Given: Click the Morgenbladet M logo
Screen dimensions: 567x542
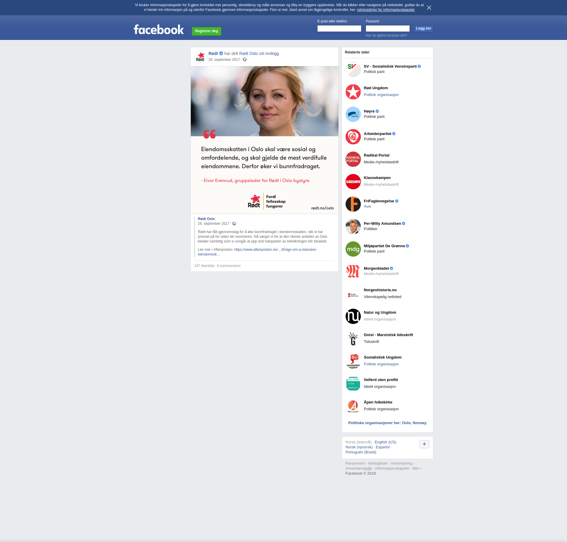Looking at the screenshot, I should (x=353, y=271).
